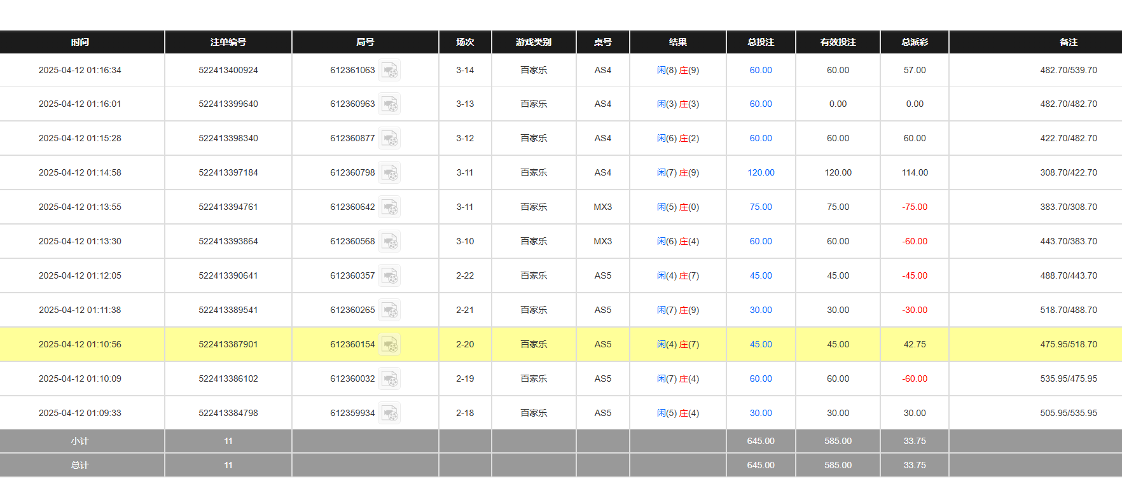Click the 时间 column header
Image resolution: width=1122 pixels, height=500 pixels.
(x=80, y=42)
